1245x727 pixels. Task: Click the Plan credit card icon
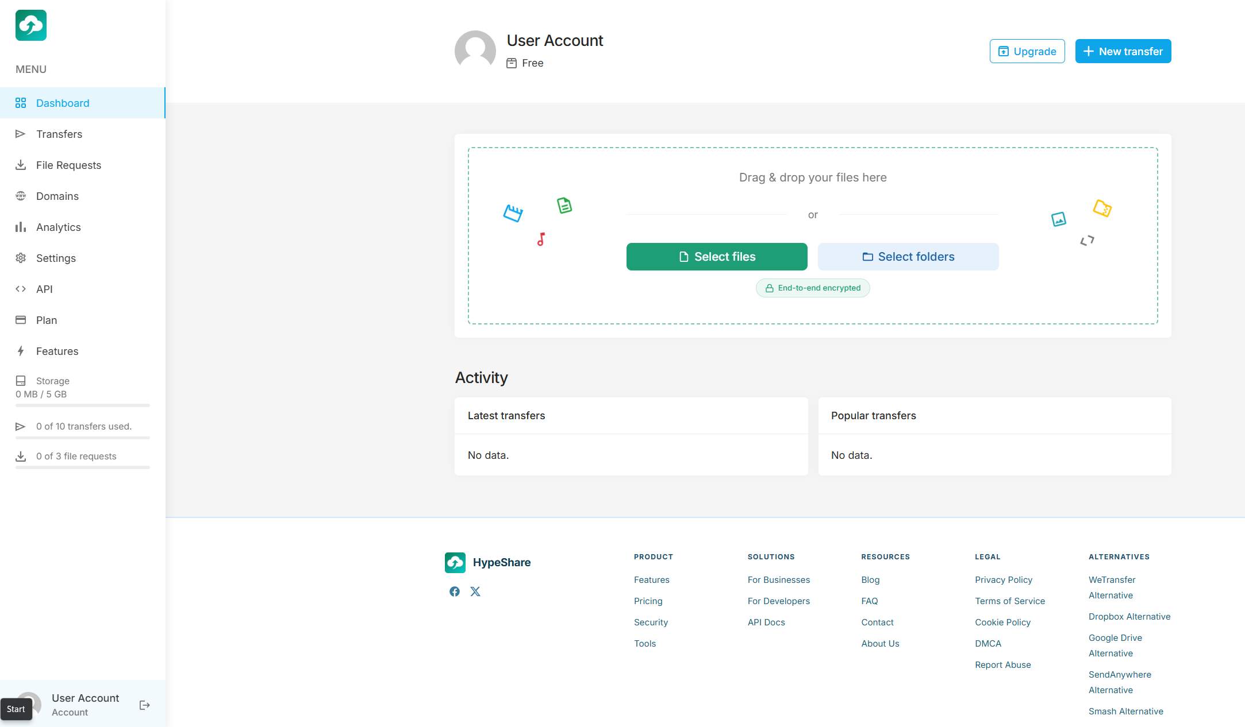(x=21, y=320)
